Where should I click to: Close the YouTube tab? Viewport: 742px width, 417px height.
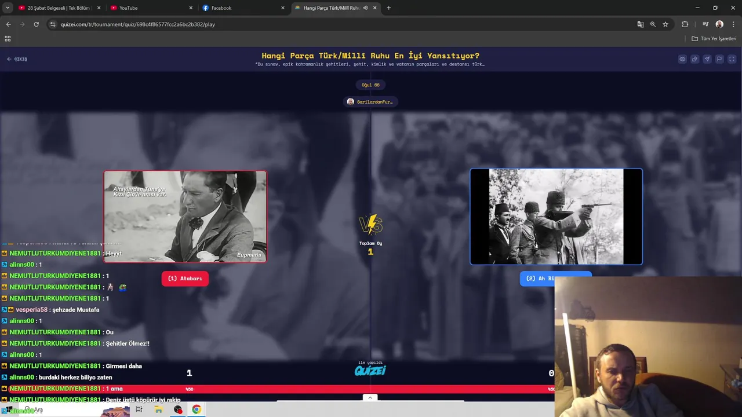coord(191,8)
